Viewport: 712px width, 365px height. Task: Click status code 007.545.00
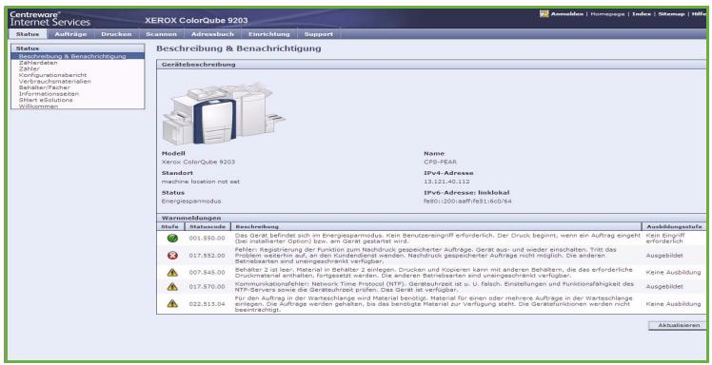click(208, 273)
